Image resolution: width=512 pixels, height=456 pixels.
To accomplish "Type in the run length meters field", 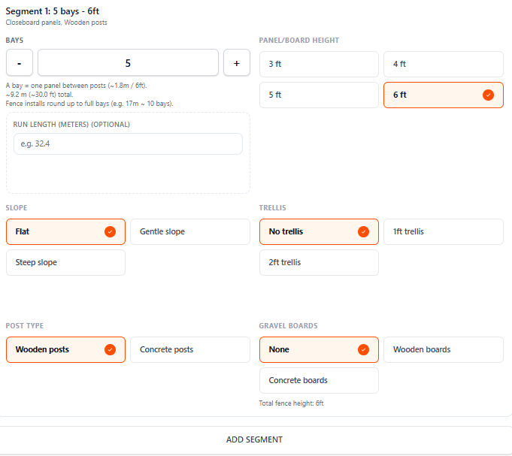I will (128, 144).
